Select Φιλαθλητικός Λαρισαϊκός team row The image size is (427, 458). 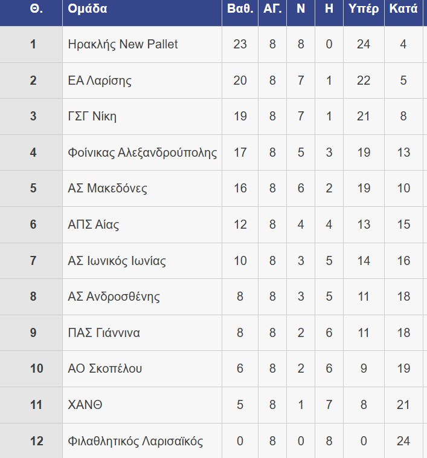[x=136, y=441]
